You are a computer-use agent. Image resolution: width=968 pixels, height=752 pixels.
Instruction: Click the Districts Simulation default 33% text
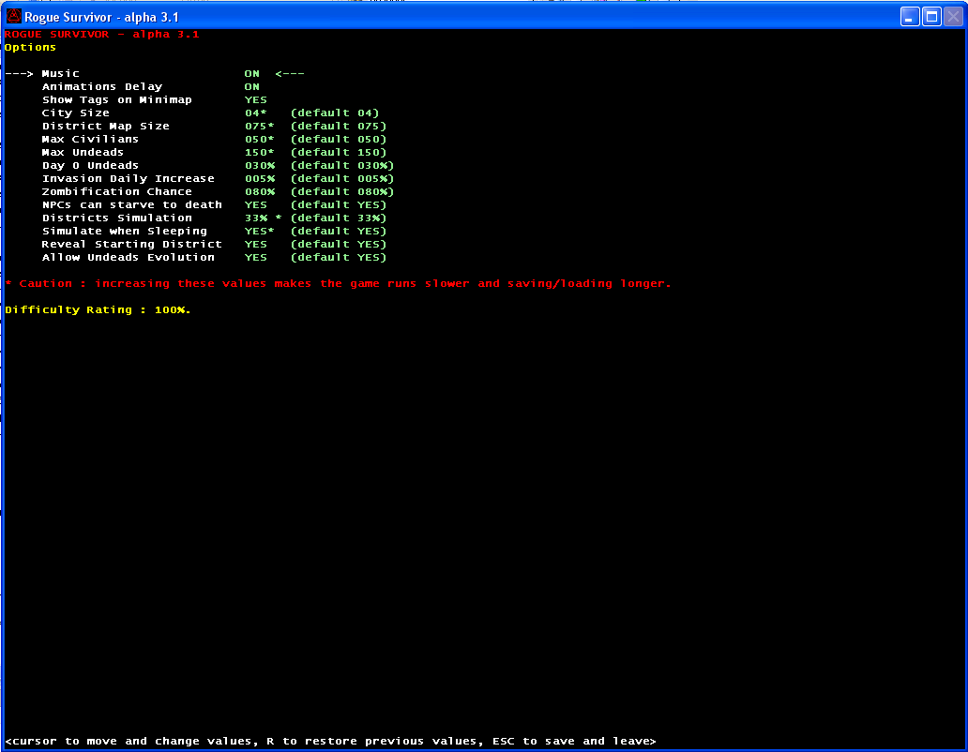coord(339,218)
